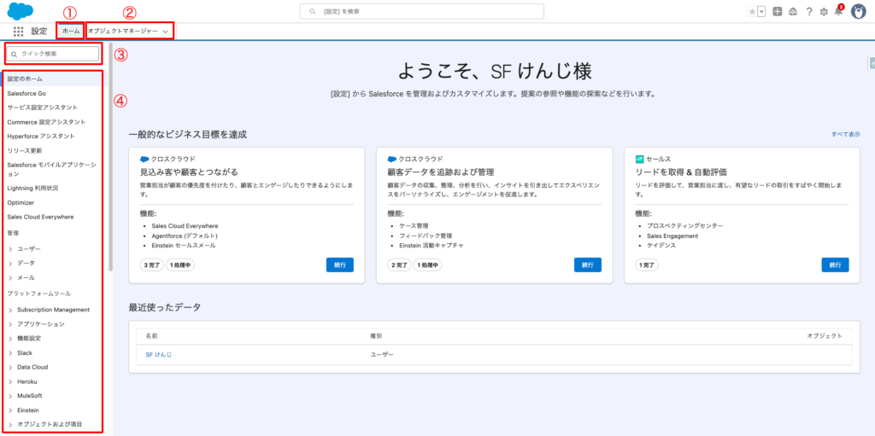Open the user profile avatar
The height and width of the screenshot is (436, 875).
[x=858, y=11]
